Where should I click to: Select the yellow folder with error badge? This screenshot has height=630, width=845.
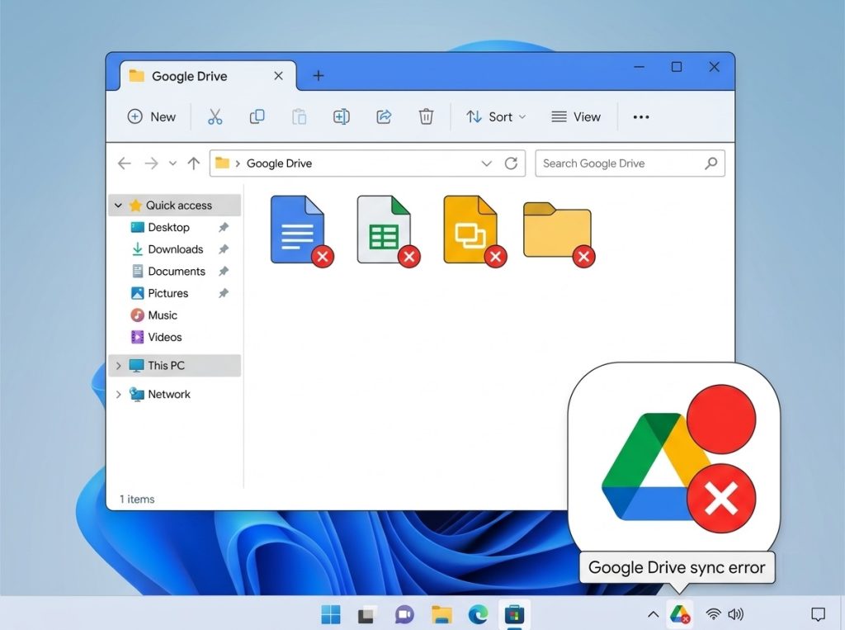(559, 234)
